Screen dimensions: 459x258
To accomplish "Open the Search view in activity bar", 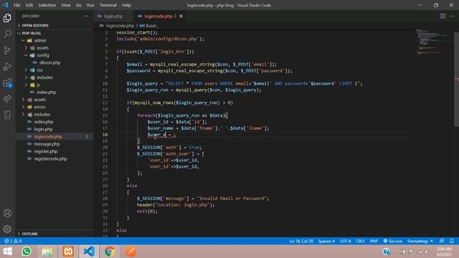I will (x=7, y=34).
